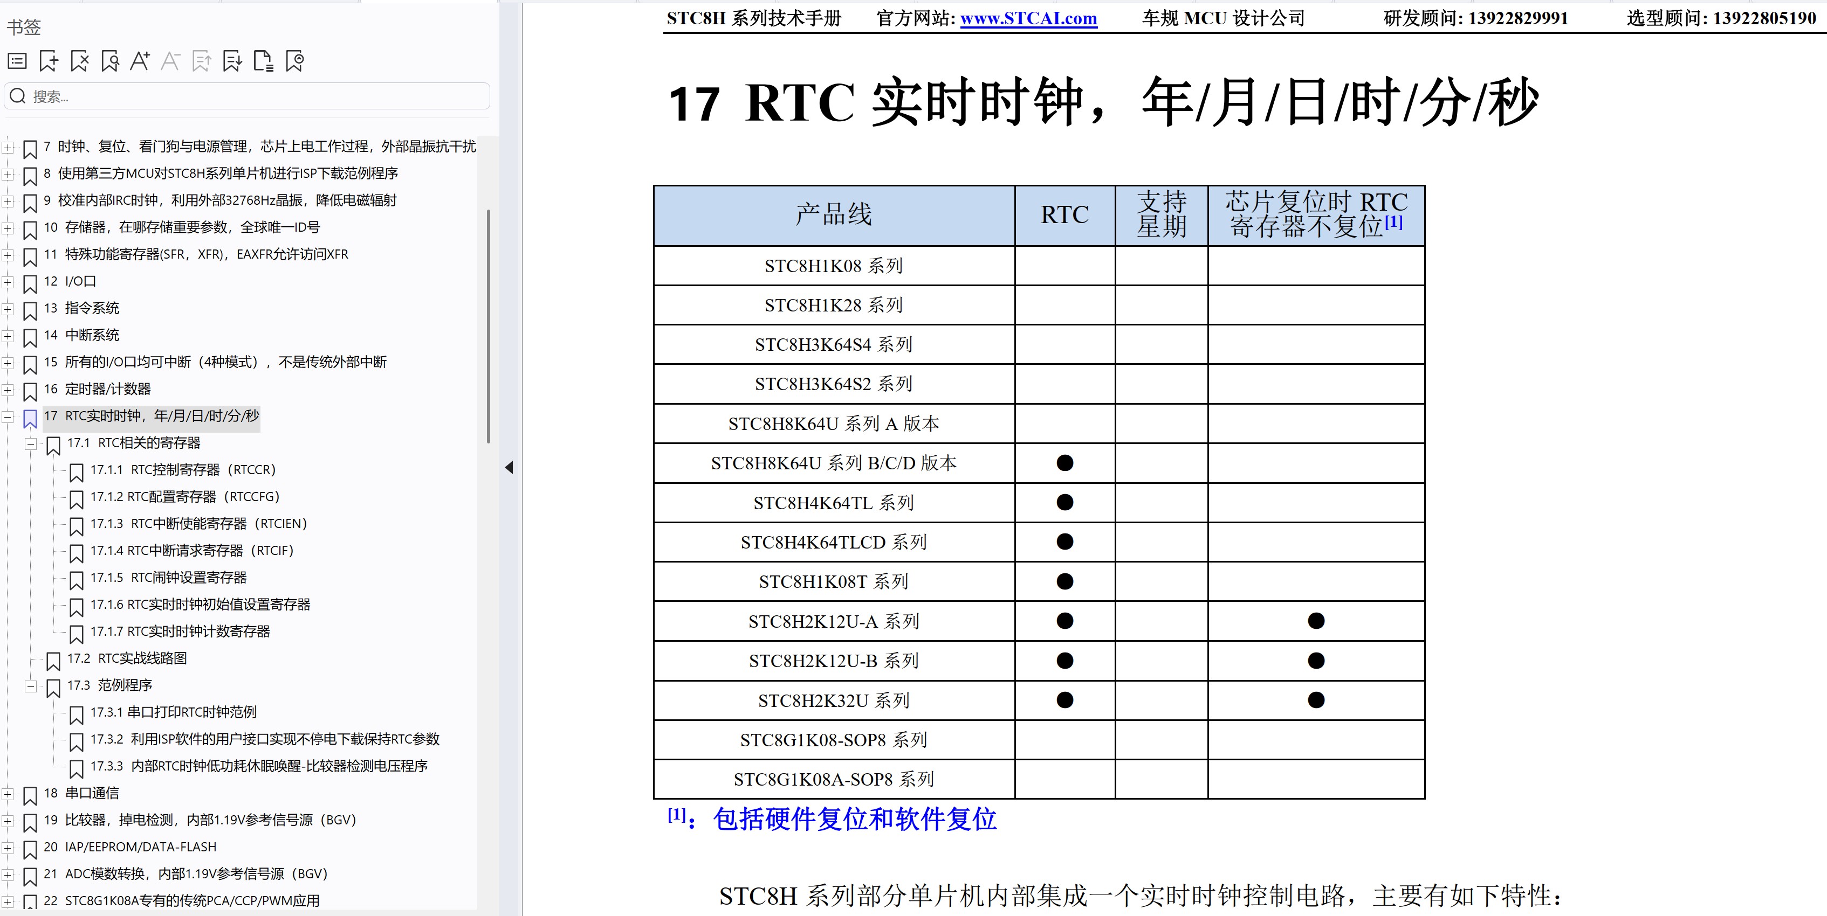Click bookmark icon beside 10 存储器
Image resolution: width=1827 pixels, height=916 pixels.
point(30,230)
